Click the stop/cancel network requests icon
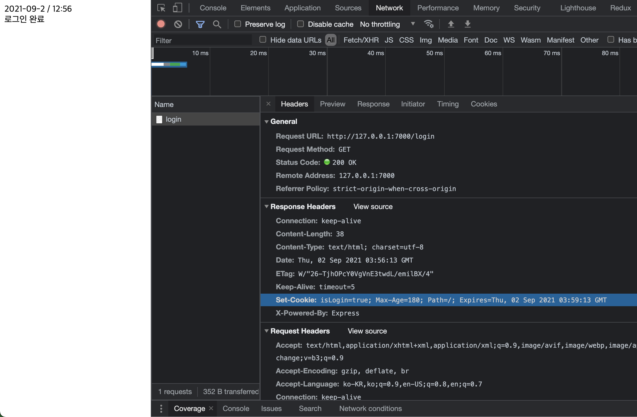The width and height of the screenshot is (637, 417). (178, 24)
